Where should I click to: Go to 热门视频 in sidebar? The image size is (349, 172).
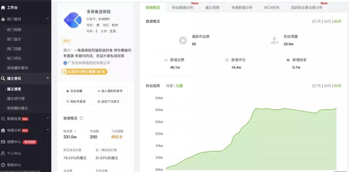pos(14,30)
